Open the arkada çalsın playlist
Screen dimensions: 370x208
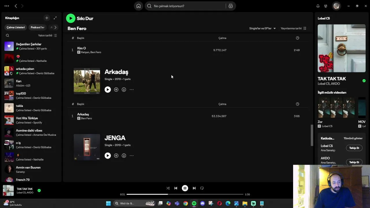point(31,71)
